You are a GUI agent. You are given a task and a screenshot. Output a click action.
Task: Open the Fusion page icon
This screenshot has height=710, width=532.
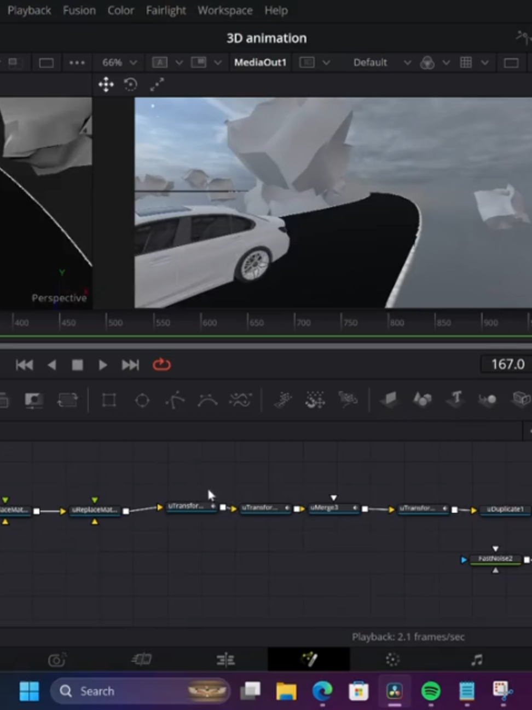coord(309,659)
